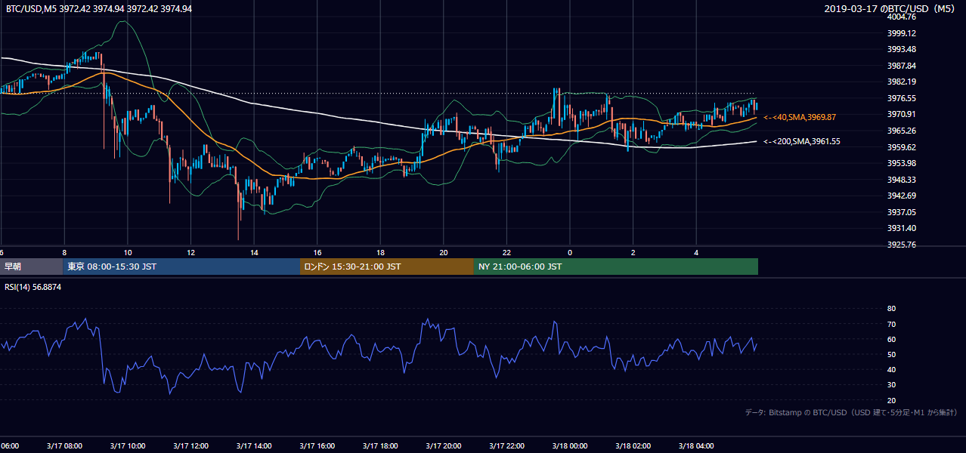Click the RSI axis 60 level

pyautogui.click(x=891, y=339)
